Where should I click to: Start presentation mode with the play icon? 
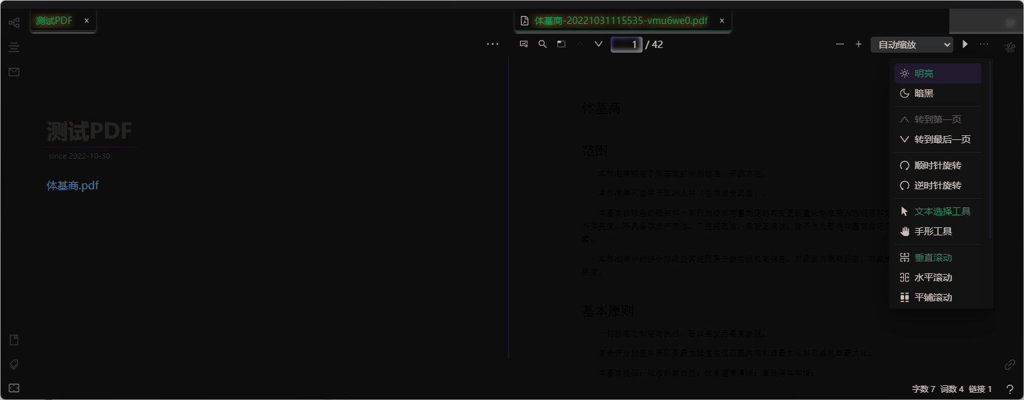pos(965,44)
